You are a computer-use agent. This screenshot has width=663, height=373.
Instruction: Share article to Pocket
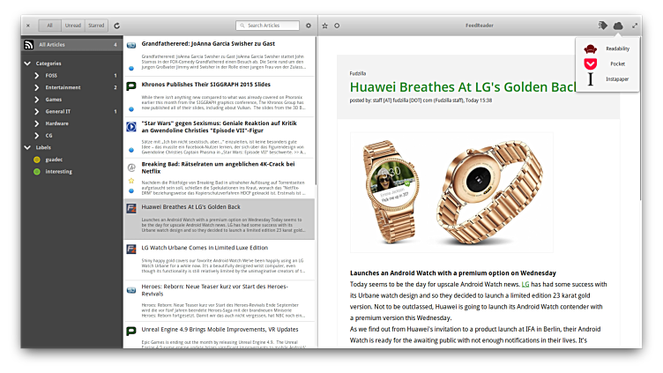point(607,63)
